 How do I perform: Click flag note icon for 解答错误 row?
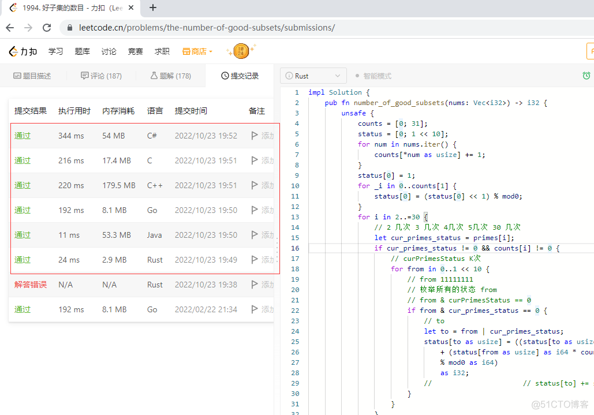point(255,285)
